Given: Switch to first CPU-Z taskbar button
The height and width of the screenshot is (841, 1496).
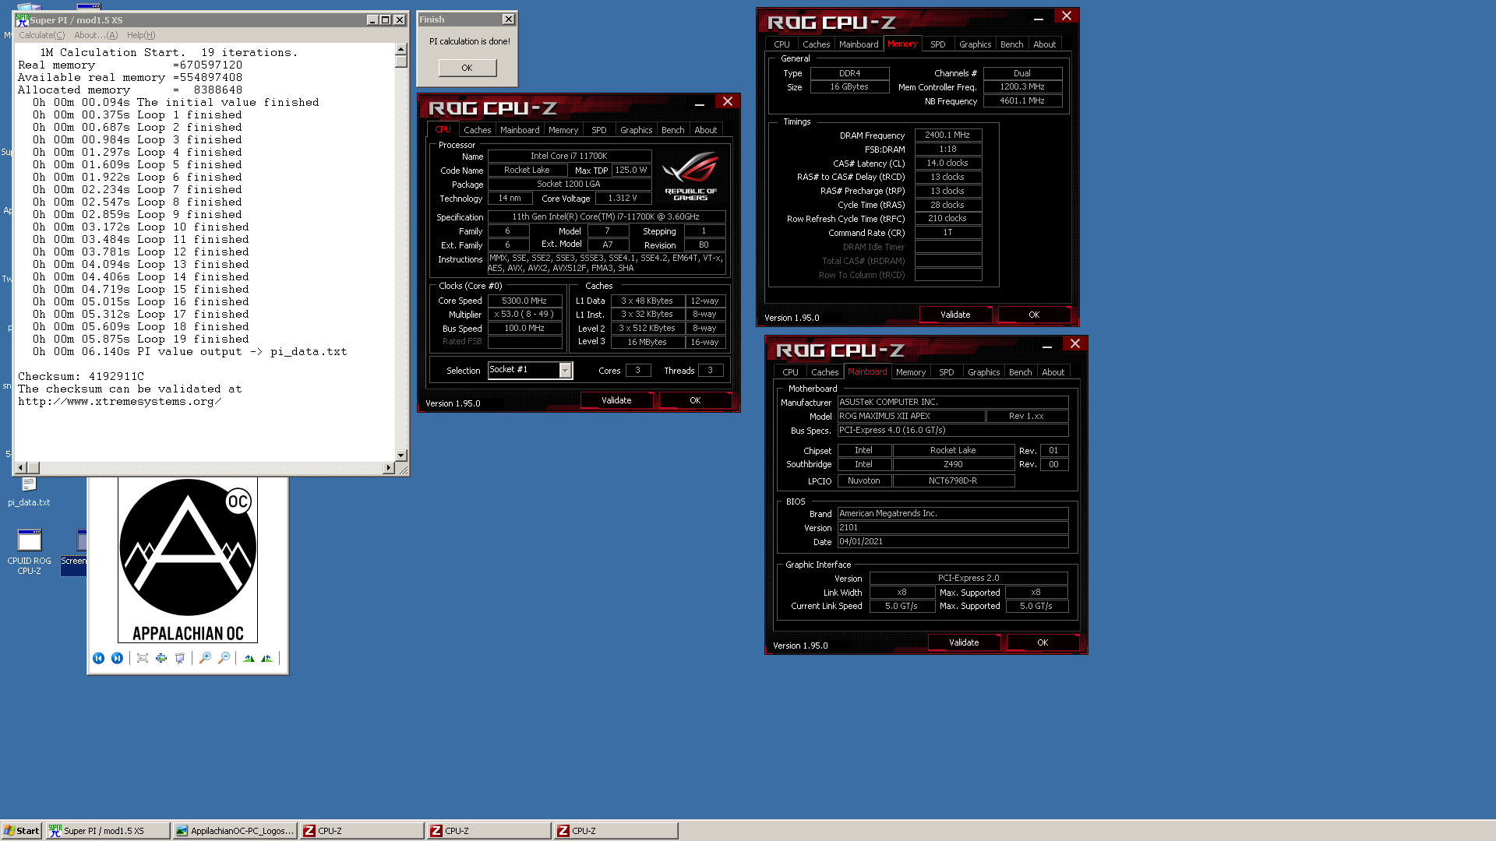Looking at the screenshot, I should tap(362, 831).
